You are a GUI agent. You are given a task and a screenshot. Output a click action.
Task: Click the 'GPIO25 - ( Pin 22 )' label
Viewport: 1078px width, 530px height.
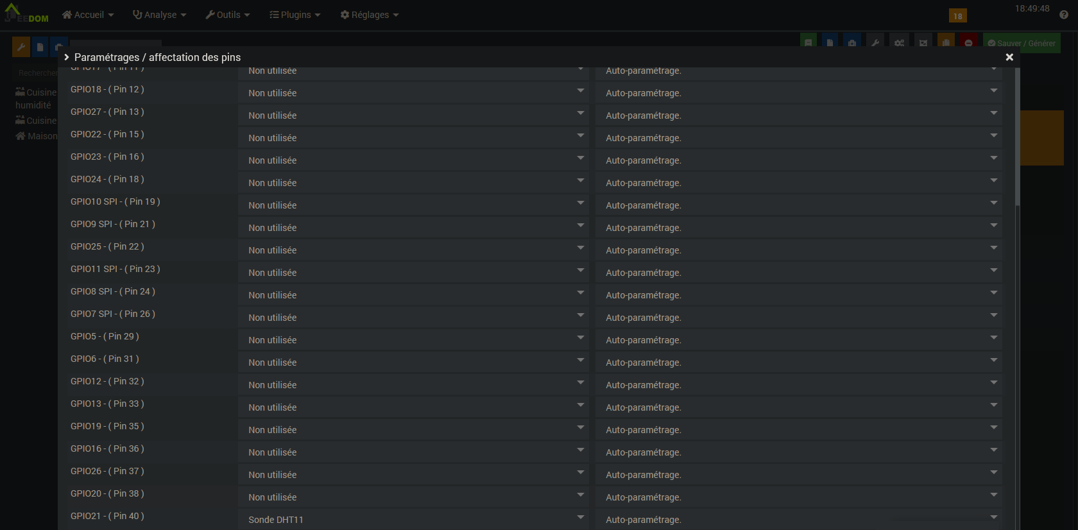pyautogui.click(x=107, y=246)
